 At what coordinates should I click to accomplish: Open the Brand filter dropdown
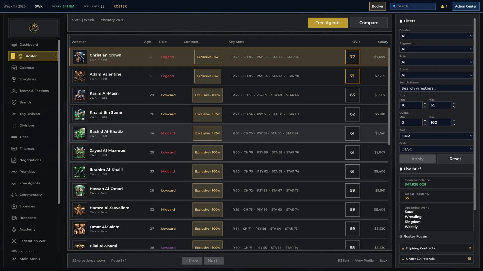pyautogui.click(x=436, y=75)
